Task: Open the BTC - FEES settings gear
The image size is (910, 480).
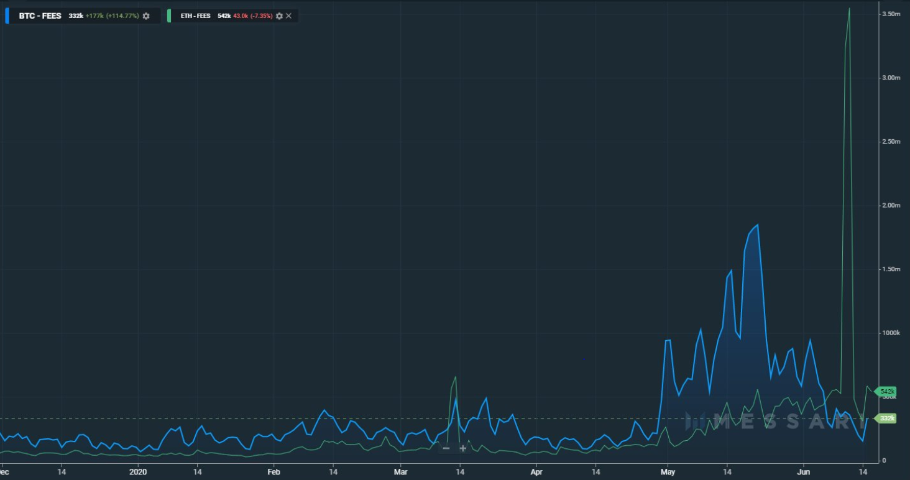Action: [x=145, y=16]
